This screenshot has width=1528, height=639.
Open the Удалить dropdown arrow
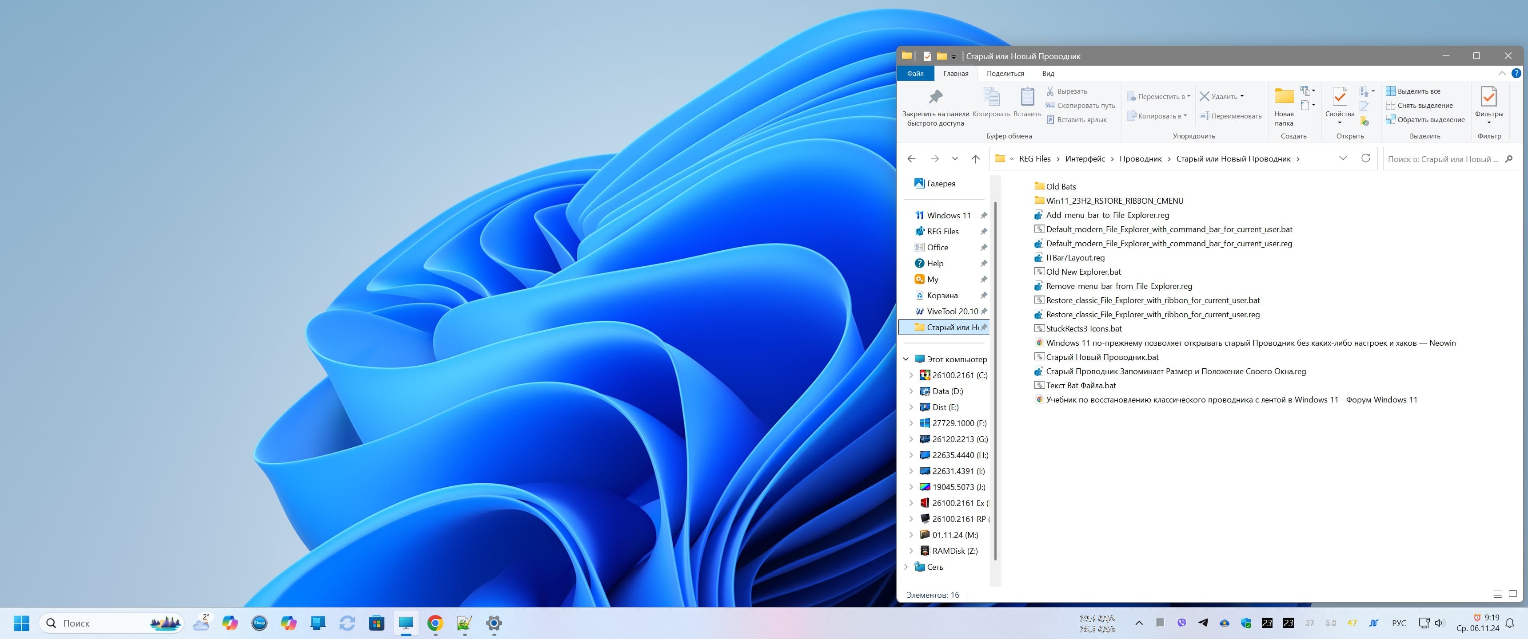[1242, 96]
